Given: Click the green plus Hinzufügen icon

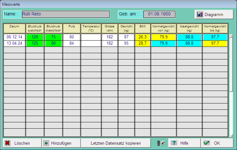Looking at the screenshot, I should pos(47,143).
